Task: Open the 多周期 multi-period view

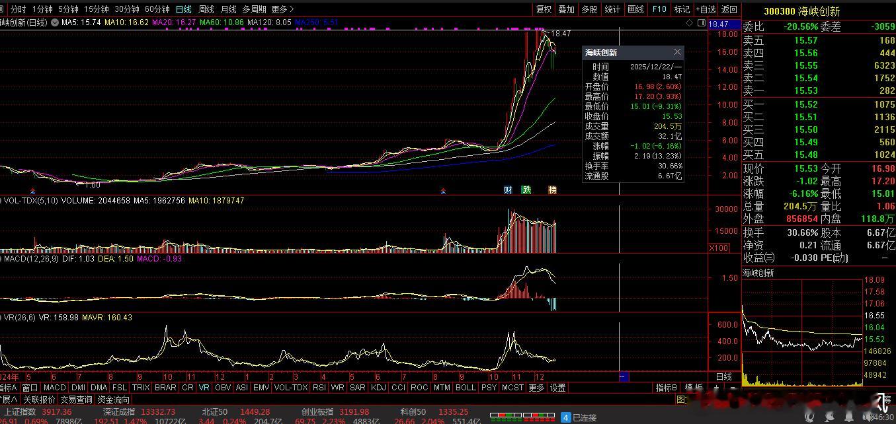Action: tap(254, 9)
